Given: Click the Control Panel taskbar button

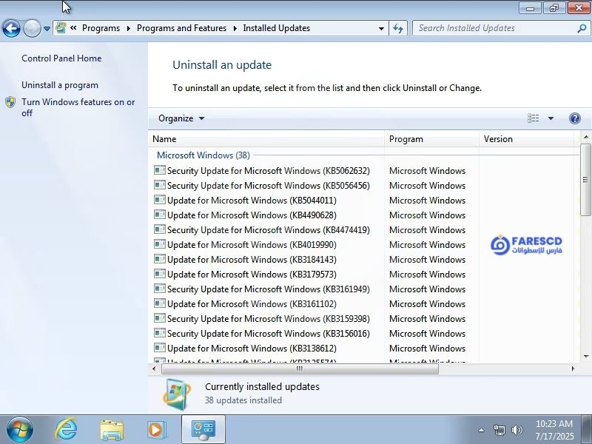Looking at the screenshot, I should [x=203, y=430].
